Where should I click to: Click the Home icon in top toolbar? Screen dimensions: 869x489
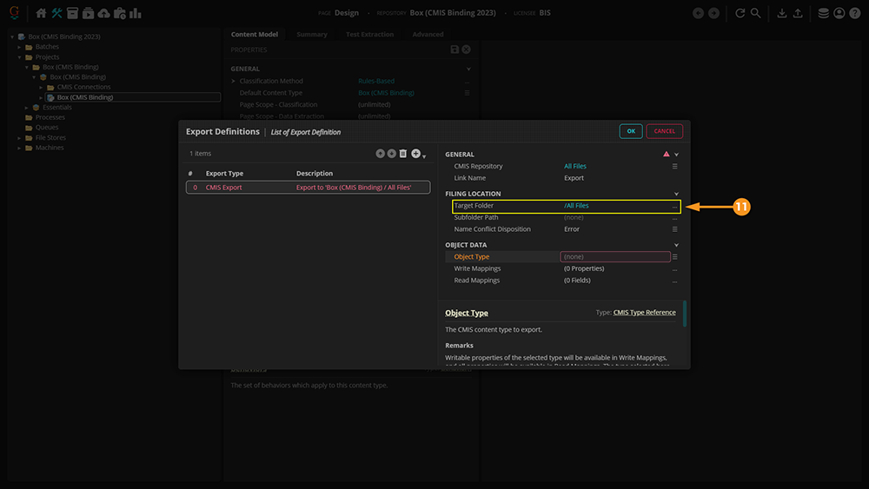click(41, 13)
